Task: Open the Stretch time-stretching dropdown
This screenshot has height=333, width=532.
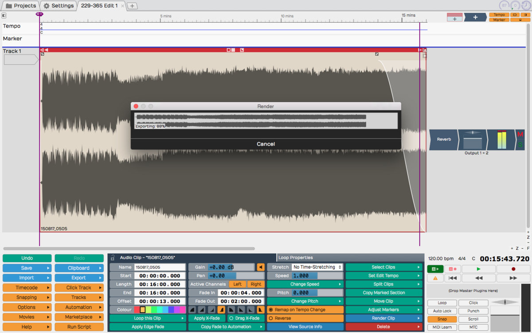Action: click(x=317, y=267)
